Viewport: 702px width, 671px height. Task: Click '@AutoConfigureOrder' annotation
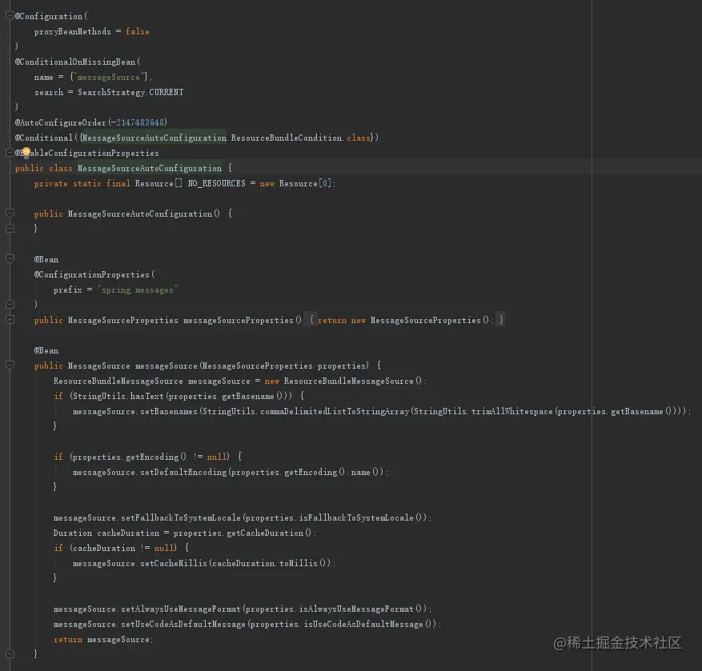coord(61,122)
